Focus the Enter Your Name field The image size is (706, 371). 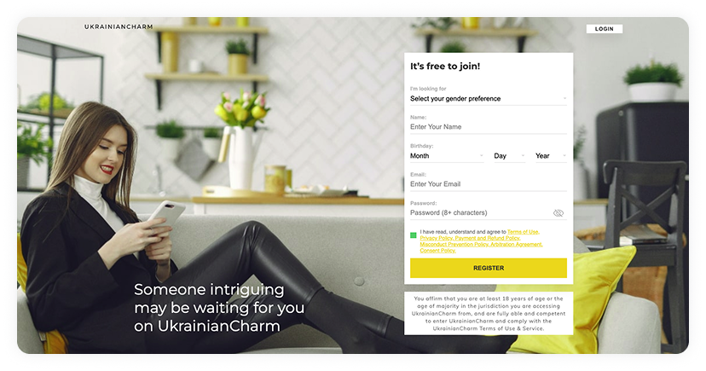(x=488, y=127)
